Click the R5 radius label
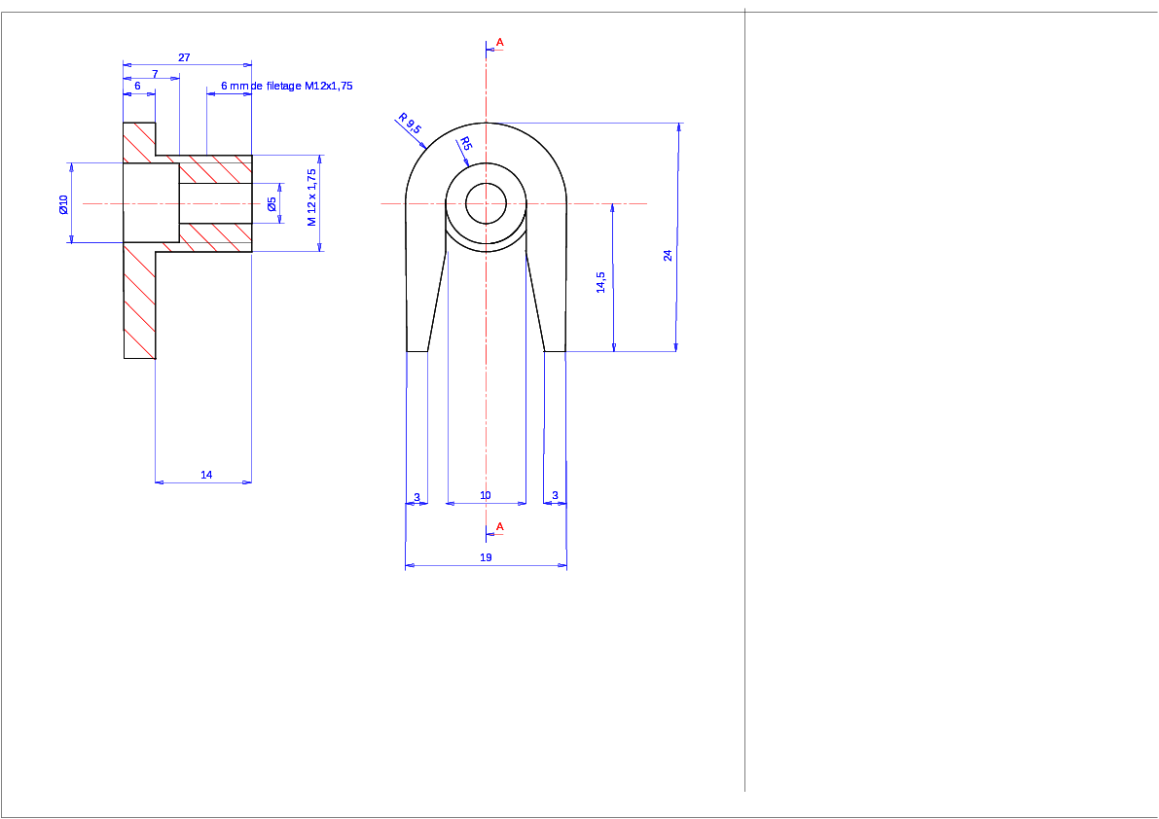This screenshot has height=819, width=1159. [466, 143]
